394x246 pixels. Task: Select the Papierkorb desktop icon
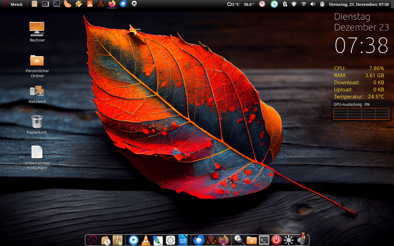[x=37, y=125]
